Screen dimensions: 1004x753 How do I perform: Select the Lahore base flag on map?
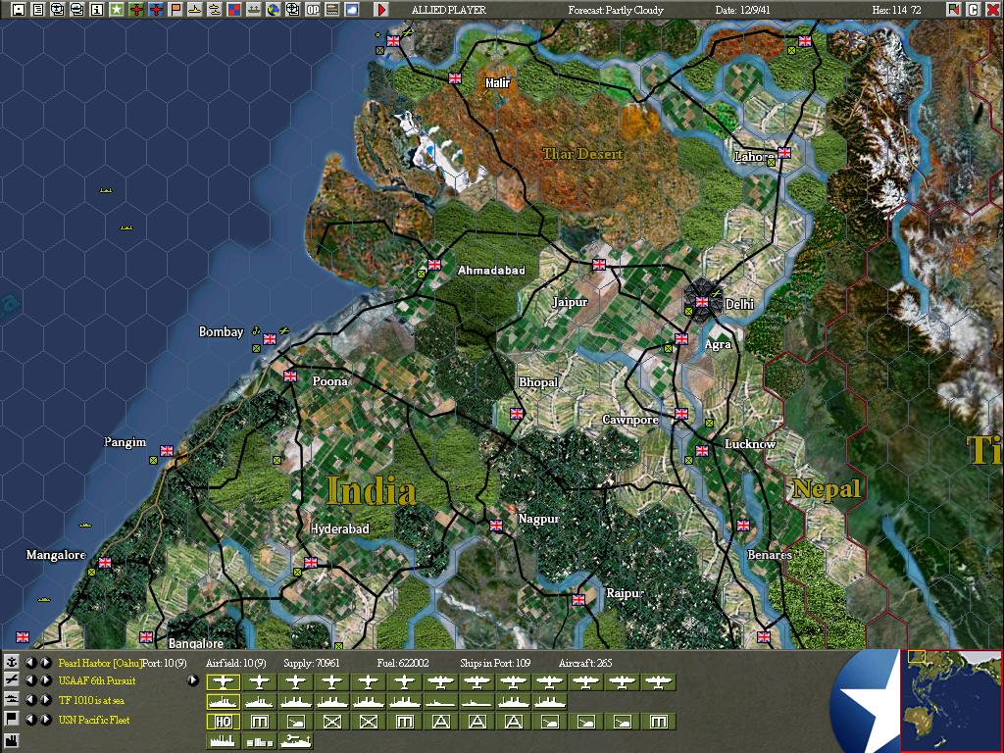click(x=784, y=152)
